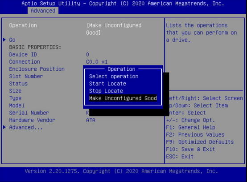Click the F9: Optimized Defaults hint
Image resolution: width=247 pixels, height=182 pixels.
click(x=200, y=142)
